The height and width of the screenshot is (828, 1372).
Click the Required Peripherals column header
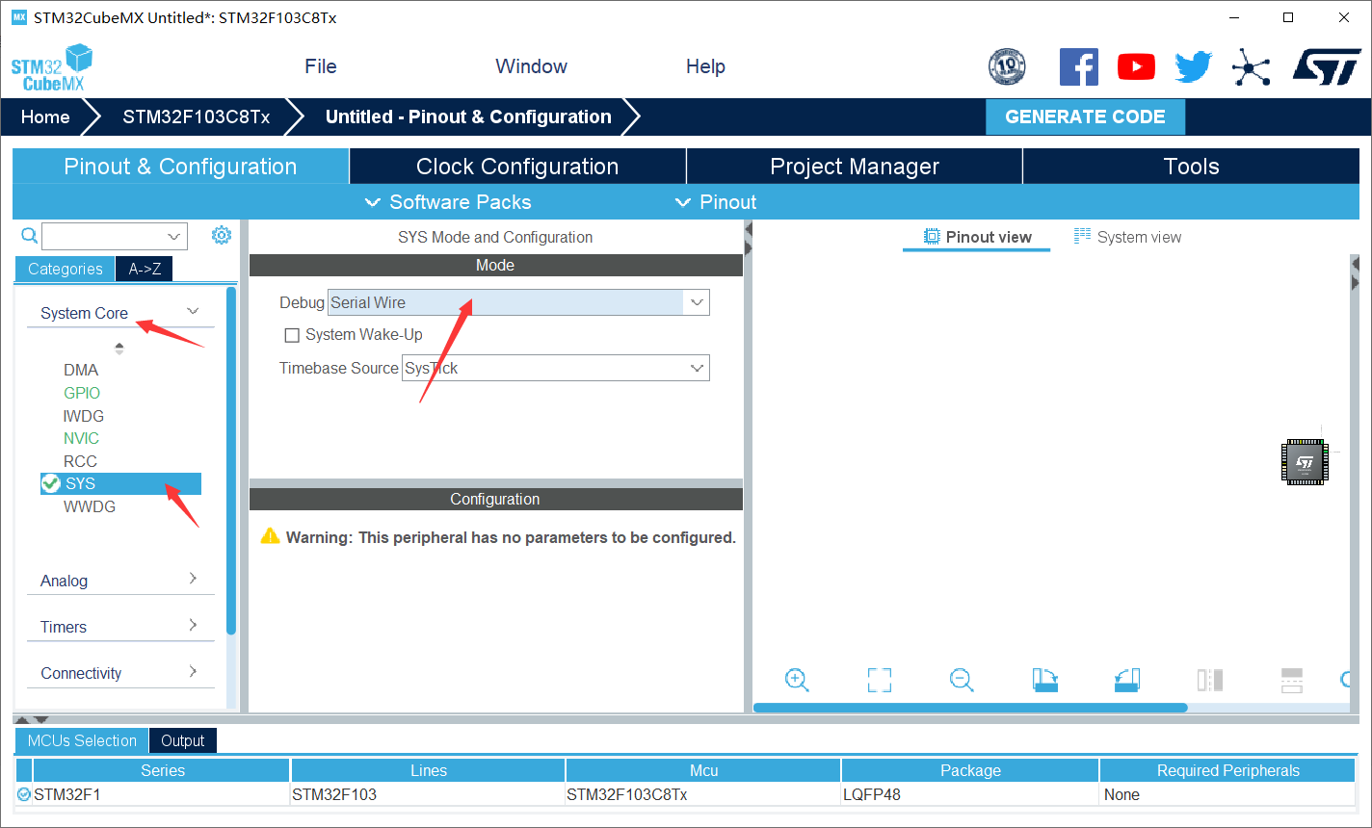(x=1227, y=770)
